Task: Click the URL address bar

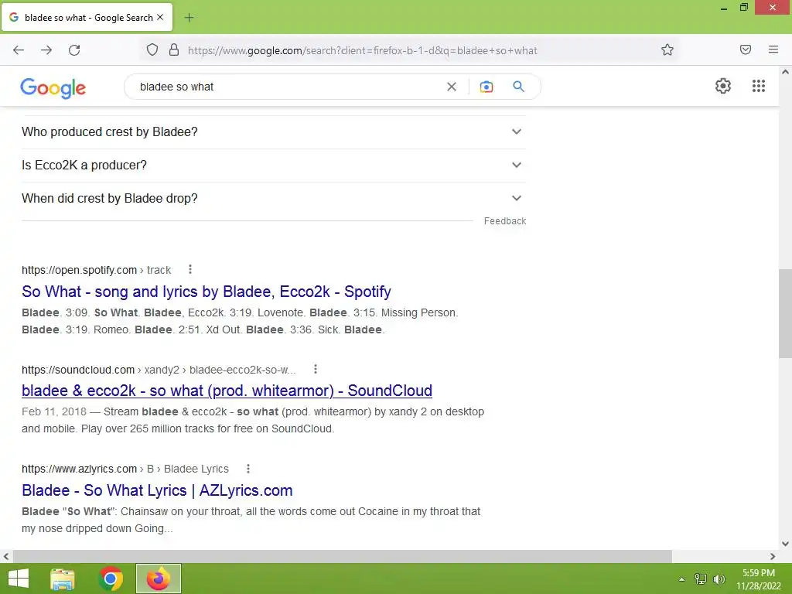Action: pyautogui.click(x=409, y=50)
